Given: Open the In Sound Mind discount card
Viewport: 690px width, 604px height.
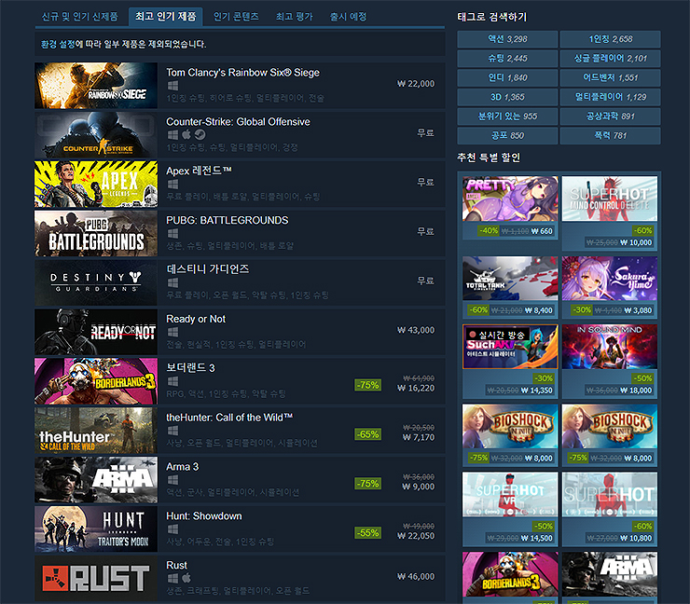Looking at the screenshot, I should pyautogui.click(x=610, y=361).
